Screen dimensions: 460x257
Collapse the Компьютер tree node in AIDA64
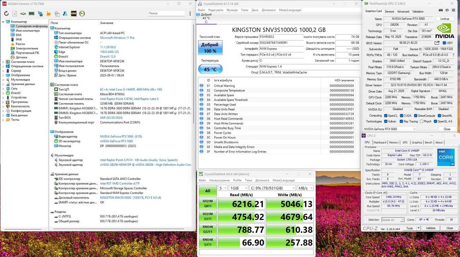3,22
